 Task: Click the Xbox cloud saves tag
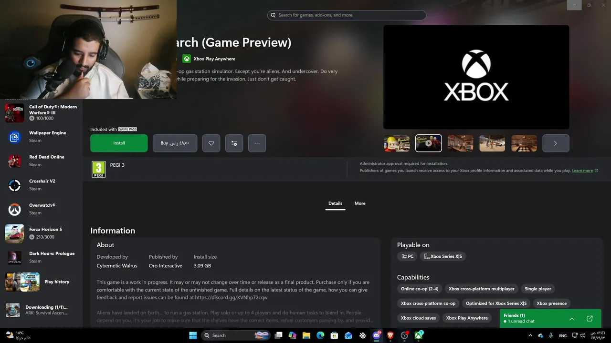point(418,318)
